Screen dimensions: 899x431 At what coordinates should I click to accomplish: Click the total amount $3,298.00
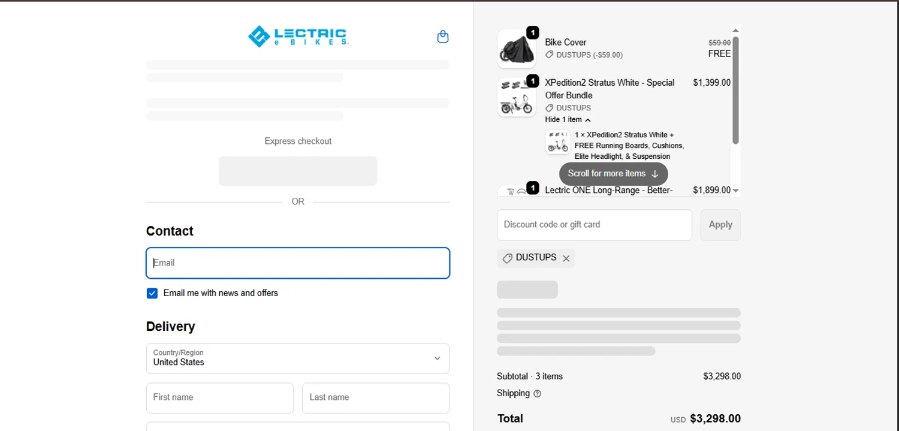(716, 418)
